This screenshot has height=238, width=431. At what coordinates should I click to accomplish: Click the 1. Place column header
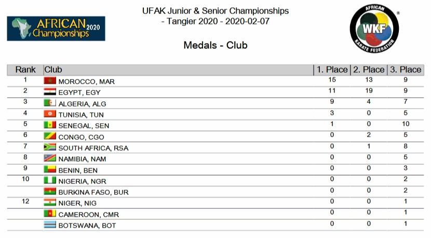(x=332, y=70)
